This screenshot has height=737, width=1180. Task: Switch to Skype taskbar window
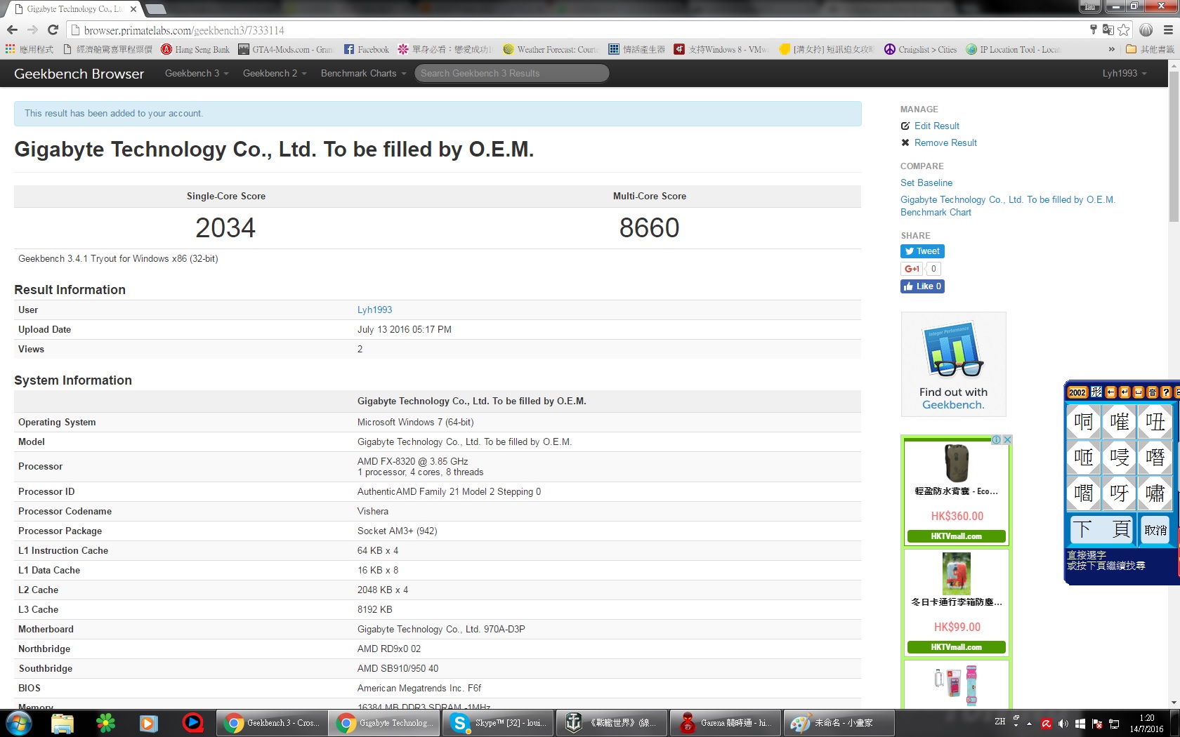[498, 723]
